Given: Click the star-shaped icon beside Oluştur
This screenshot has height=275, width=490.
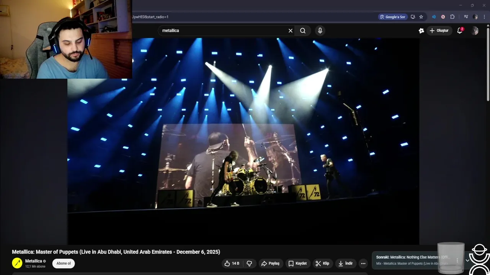Looking at the screenshot, I should (x=421, y=31).
